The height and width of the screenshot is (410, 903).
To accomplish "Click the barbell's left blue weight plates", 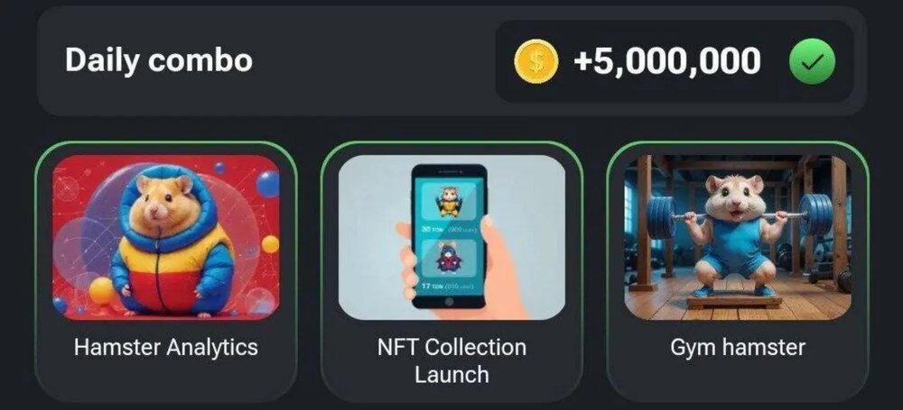I will point(662,218).
